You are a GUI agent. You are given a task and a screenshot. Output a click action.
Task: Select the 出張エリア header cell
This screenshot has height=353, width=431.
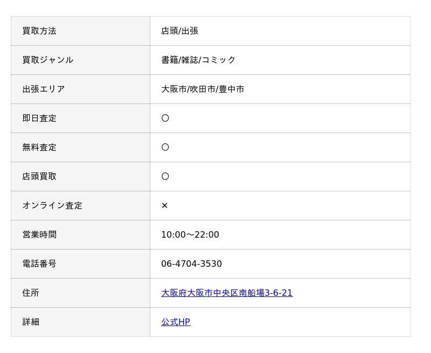(x=80, y=89)
